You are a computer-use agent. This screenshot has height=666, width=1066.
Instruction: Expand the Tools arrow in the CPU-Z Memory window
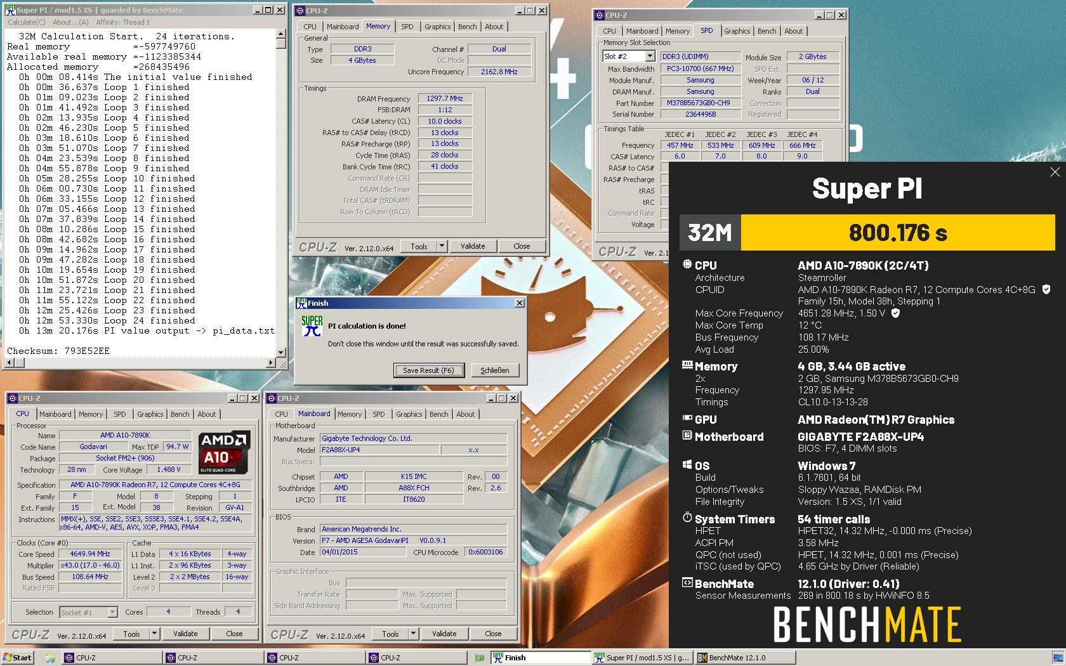point(442,246)
